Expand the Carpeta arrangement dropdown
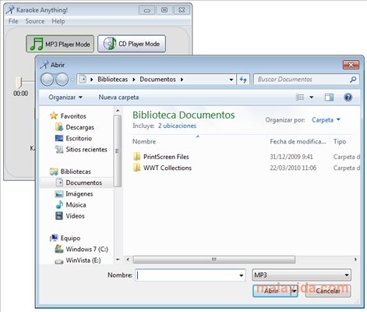This screenshot has width=367, height=312. (326, 120)
